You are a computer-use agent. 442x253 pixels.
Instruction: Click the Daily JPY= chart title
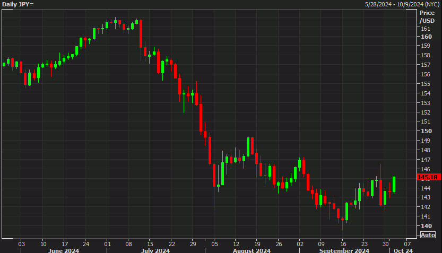(19, 4)
